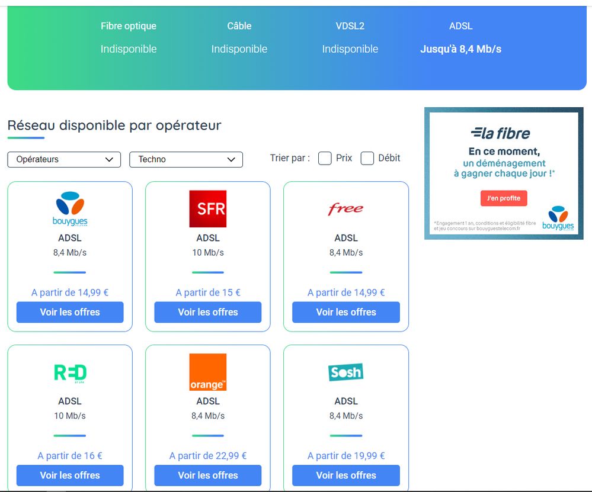The width and height of the screenshot is (592, 492).
Task: Click the A partir de 14,99 € Free price
Action: tap(346, 292)
